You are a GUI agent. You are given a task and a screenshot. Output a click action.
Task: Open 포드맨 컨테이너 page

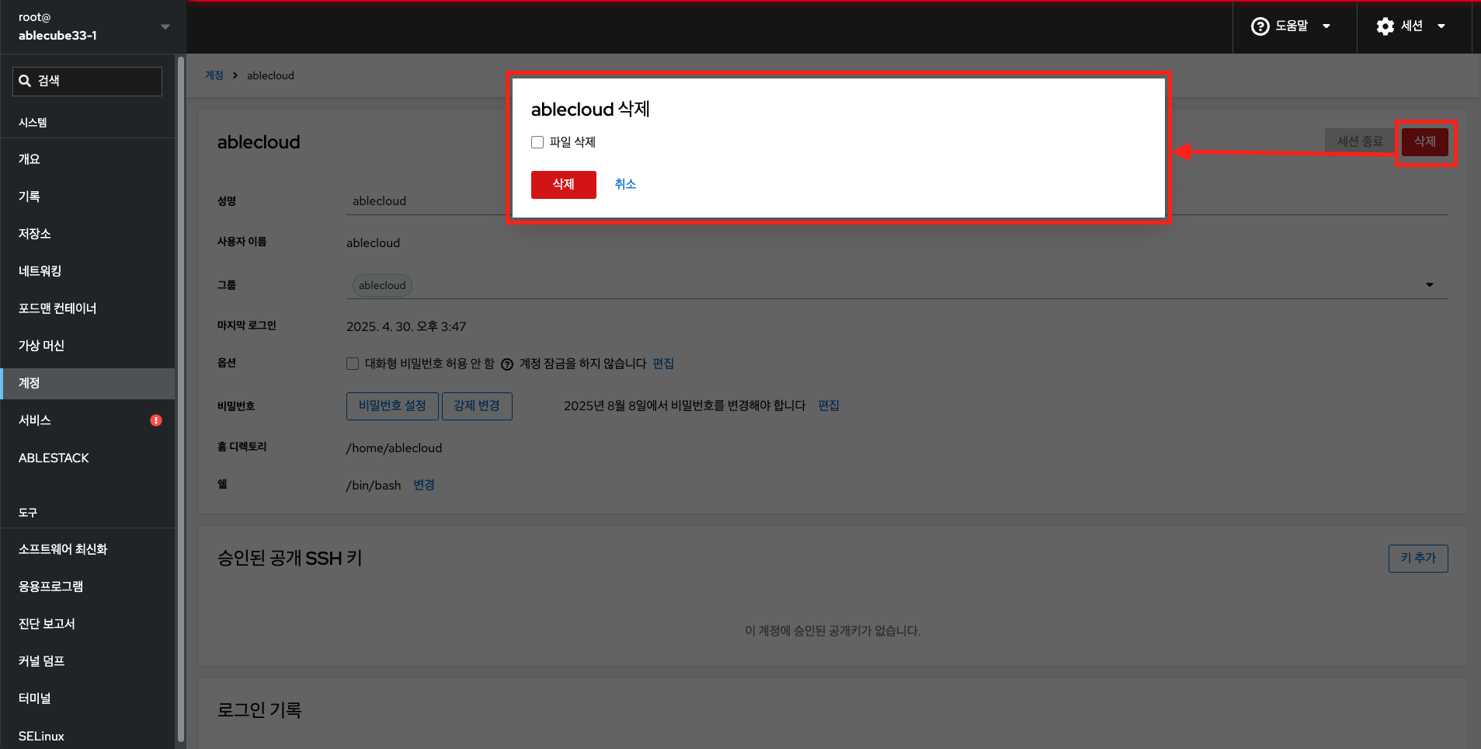click(x=88, y=308)
